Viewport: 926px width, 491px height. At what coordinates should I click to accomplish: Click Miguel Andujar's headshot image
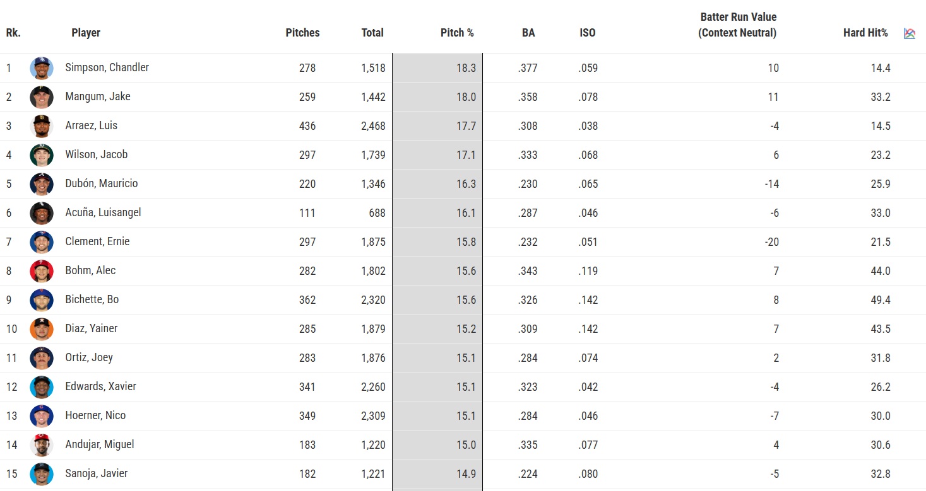coord(42,445)
